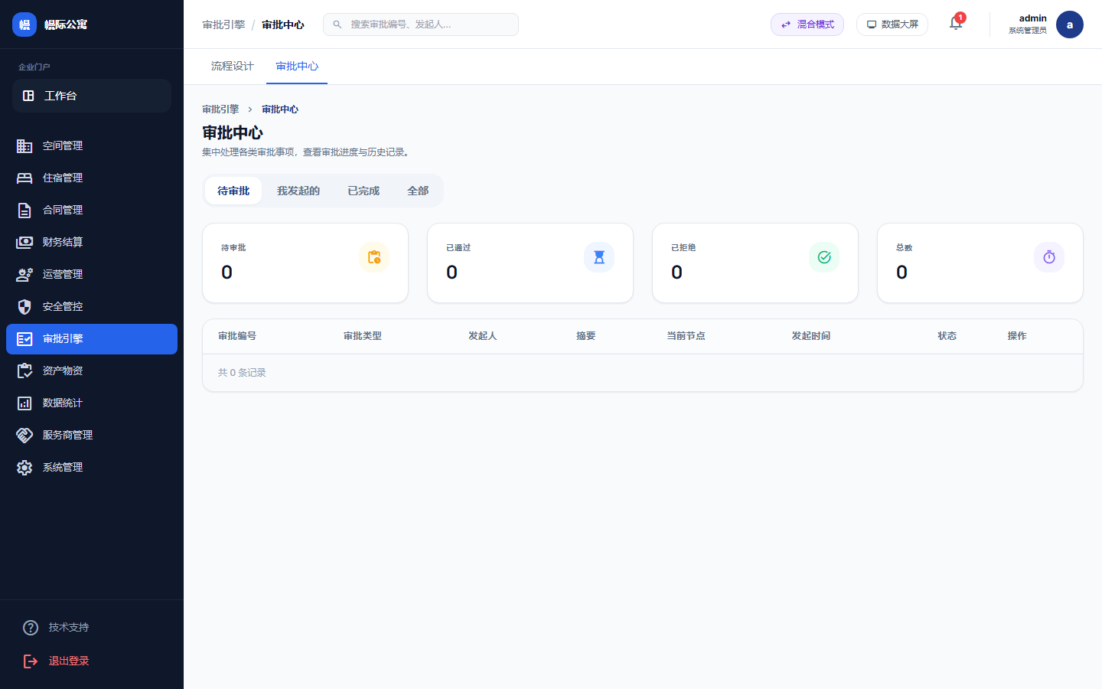Screen dimensions: 1102x689
Task: Click the notification bell icon
Action: pyautogui.click(x=955, y=24)
